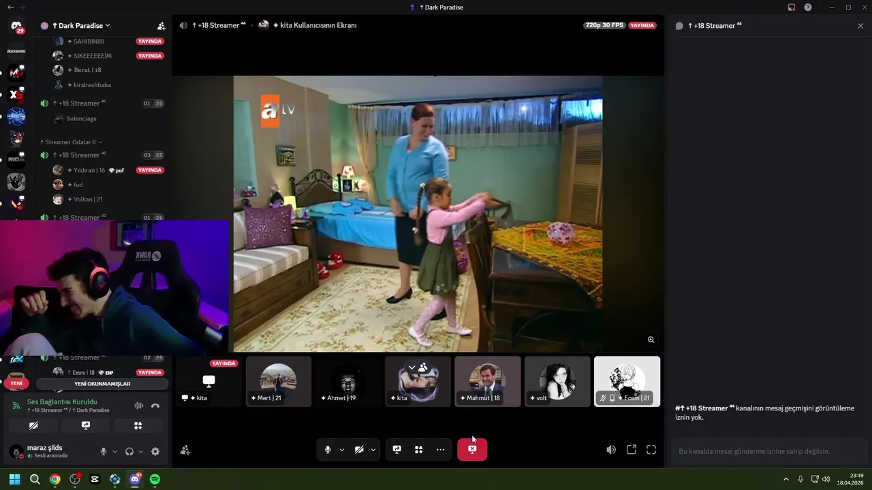The width and height of the screenshot is (872, 490).
Task: Pop out call into separate window
Action: pos(632,450)
